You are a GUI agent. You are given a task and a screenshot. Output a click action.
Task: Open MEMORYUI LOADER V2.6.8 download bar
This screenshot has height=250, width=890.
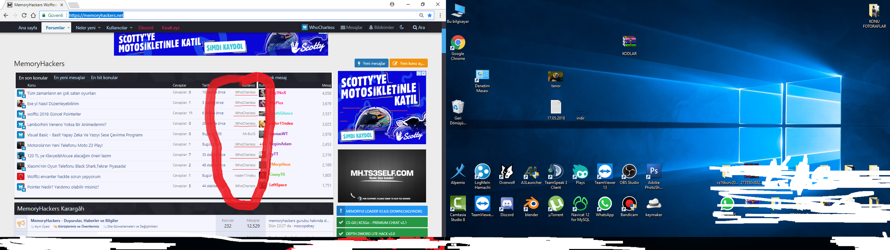coord(382,211)
